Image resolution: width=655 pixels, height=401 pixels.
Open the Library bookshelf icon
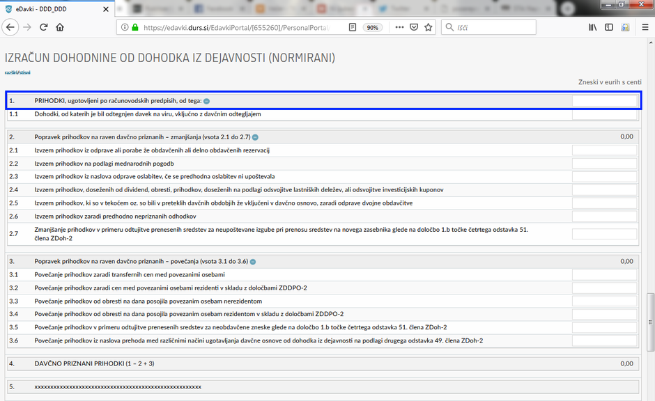pos(593,27)
